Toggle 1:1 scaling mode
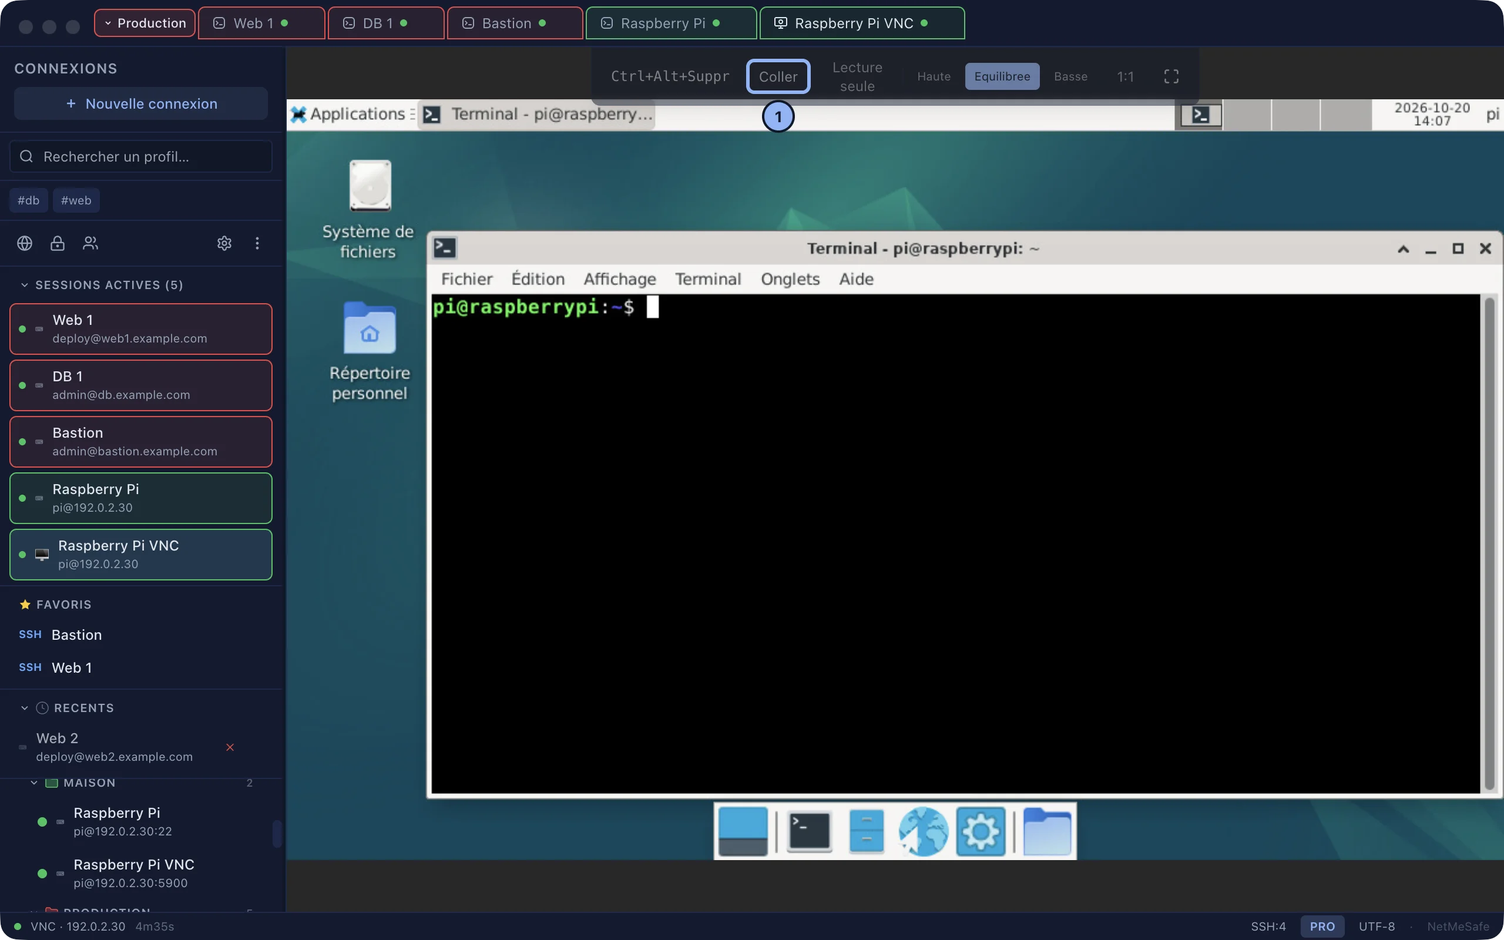This screenshot has height=940, width=1504. tap(1125, 76)
